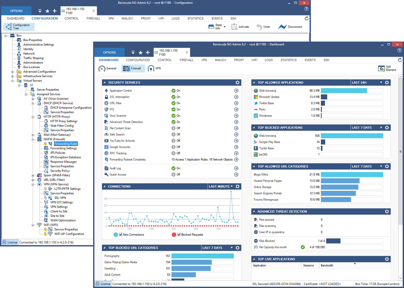Click the Activate icon in the configuration toolbar
This screenshot has height=288, width=404.
coord(235,27)
